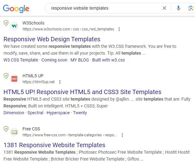Open the Coming soon sitelink
Viewport: 195px width, 163px height.
click(54, 60)
